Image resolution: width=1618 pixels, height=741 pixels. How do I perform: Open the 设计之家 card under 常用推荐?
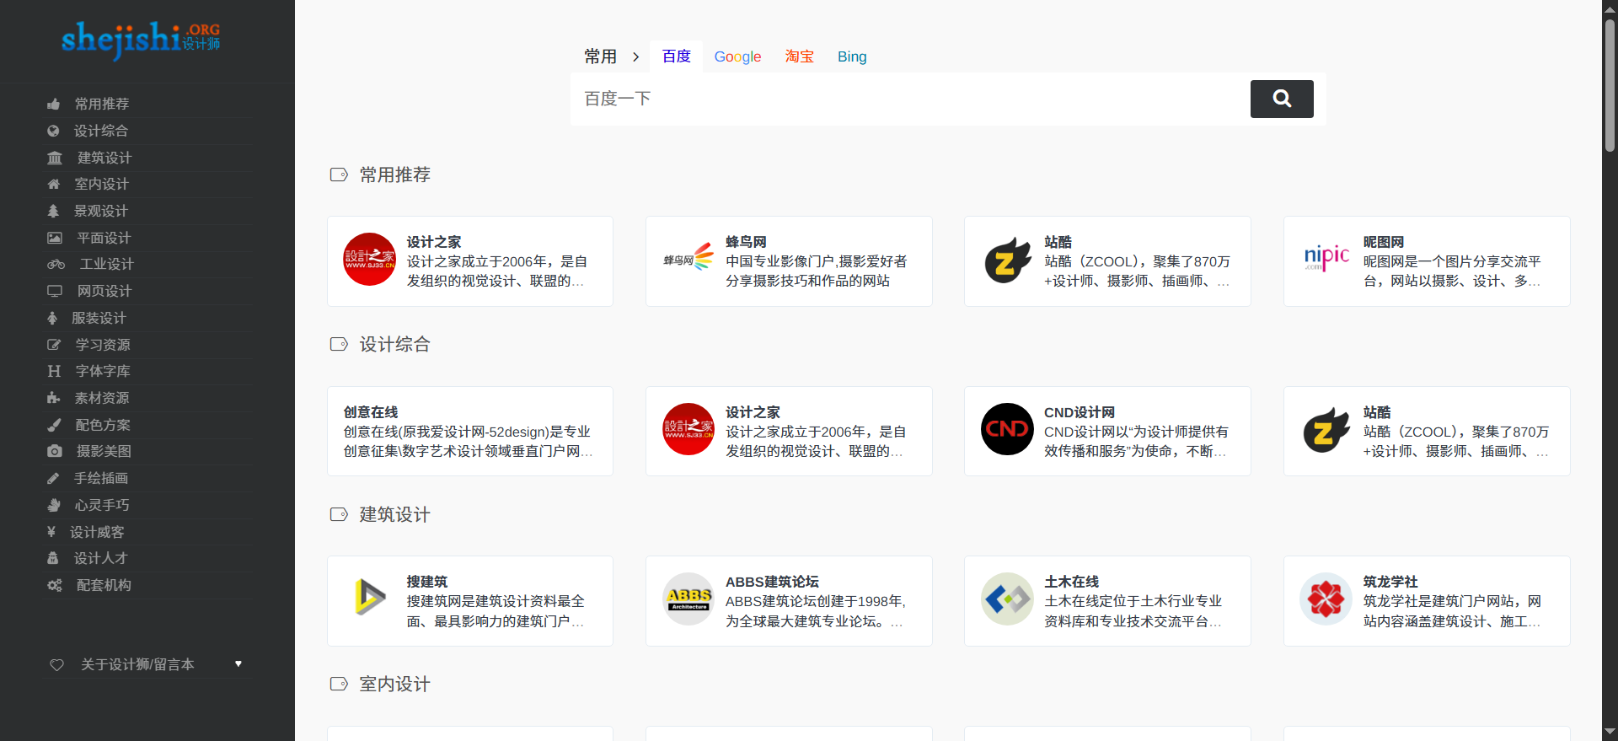pos(470,261)
